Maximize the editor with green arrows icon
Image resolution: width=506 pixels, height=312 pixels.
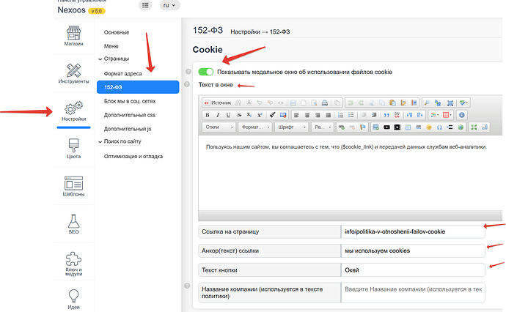click(474, 127)
